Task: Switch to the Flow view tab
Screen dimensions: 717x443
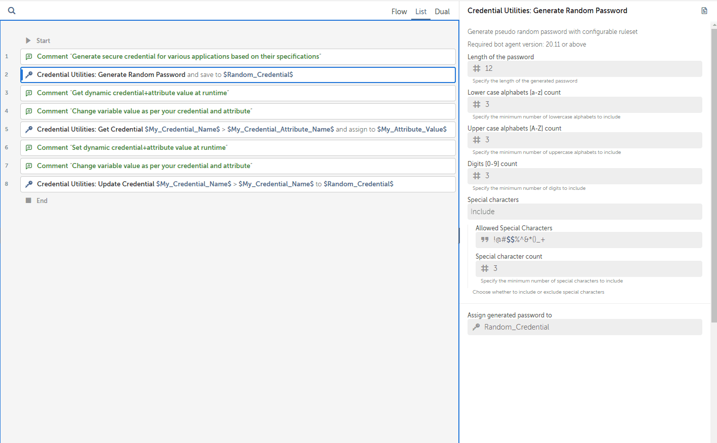Action: pos(399,12)
